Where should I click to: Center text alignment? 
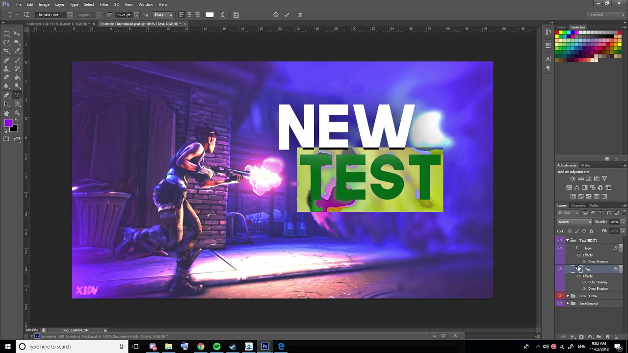(x=189, y=15)
